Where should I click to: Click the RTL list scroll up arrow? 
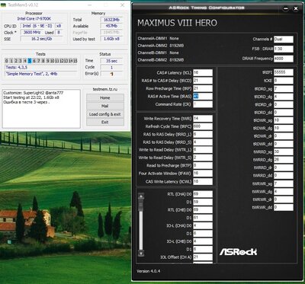(x=141, y=196)
